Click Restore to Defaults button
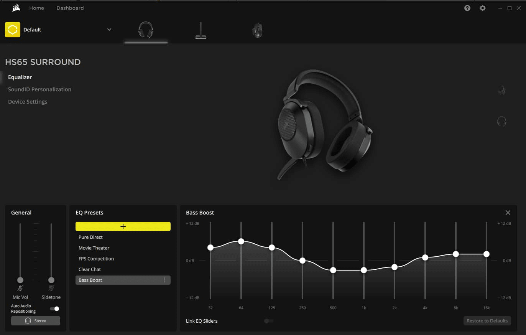Viewport: 526px width, 335px height. tap(487, 321)
